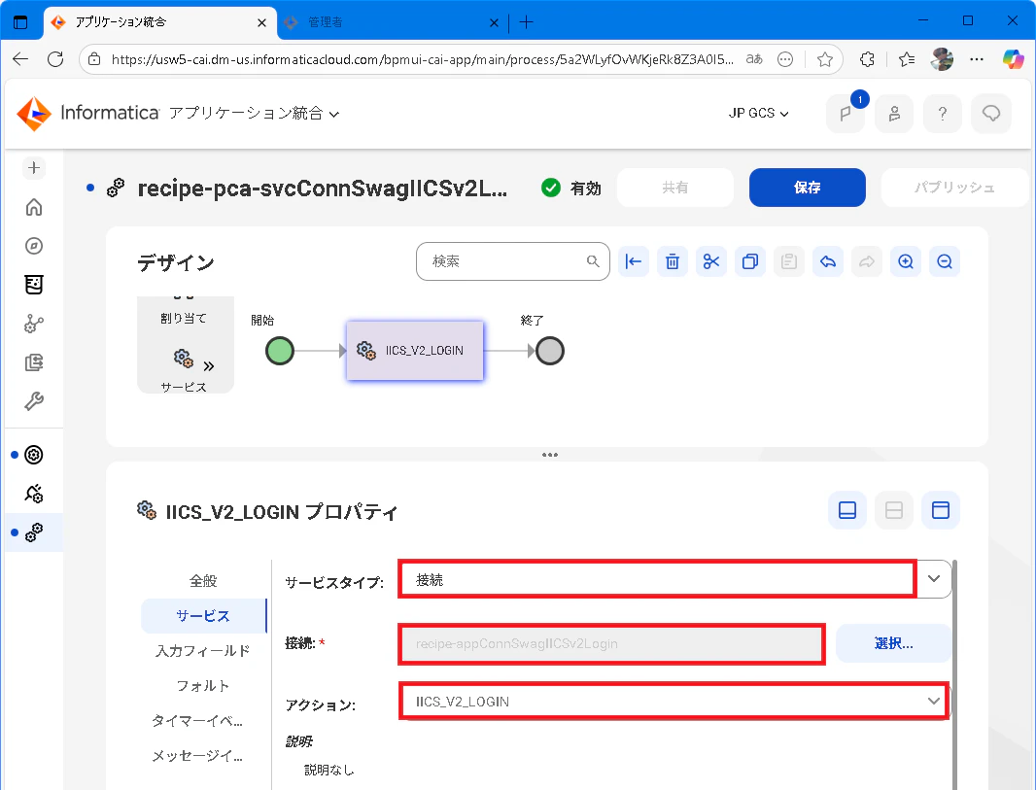Click the 検索 search field

(513, 261)
